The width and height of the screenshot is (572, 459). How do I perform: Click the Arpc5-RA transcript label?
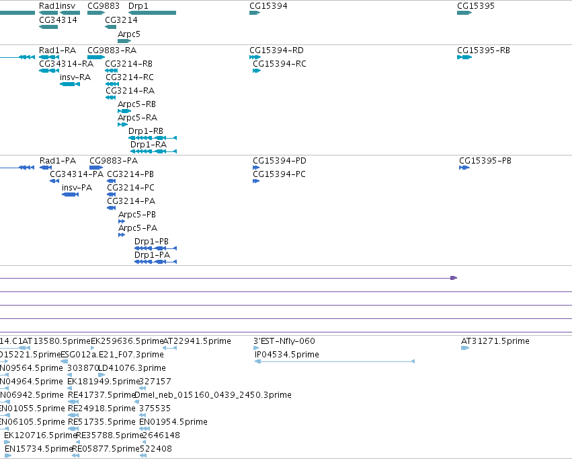coord(137,118)
